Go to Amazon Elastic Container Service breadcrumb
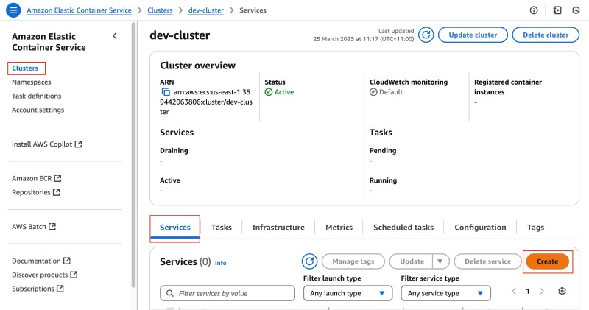 pos(79,10)
